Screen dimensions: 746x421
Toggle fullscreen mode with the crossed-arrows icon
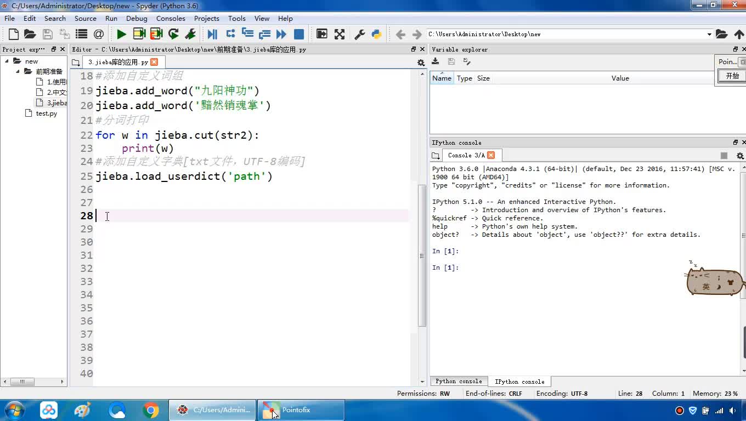pyautogui.click(x=340, y=34)
